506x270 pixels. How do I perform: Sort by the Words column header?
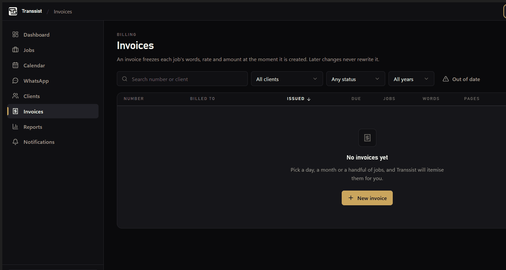point(431,98)
